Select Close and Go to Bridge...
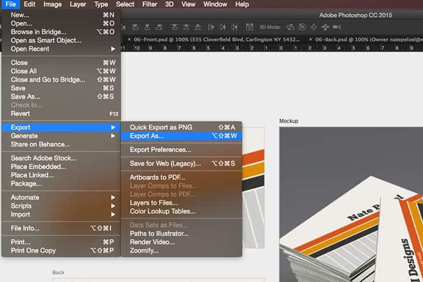The image size is (423, 282). 61,80
